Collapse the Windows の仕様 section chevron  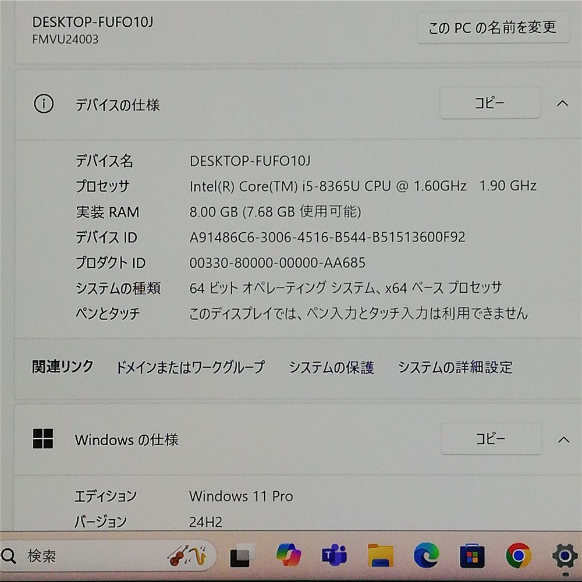pos(563,440)
